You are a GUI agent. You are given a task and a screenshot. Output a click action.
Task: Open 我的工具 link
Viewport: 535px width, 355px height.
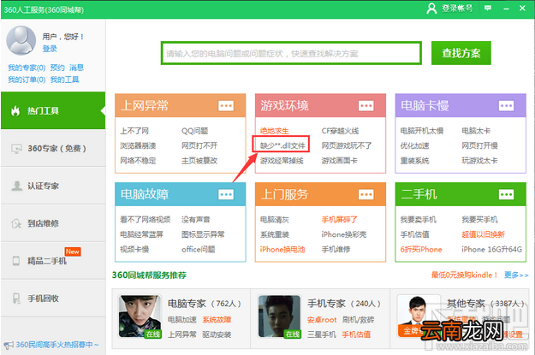click(x=64, y=80)
